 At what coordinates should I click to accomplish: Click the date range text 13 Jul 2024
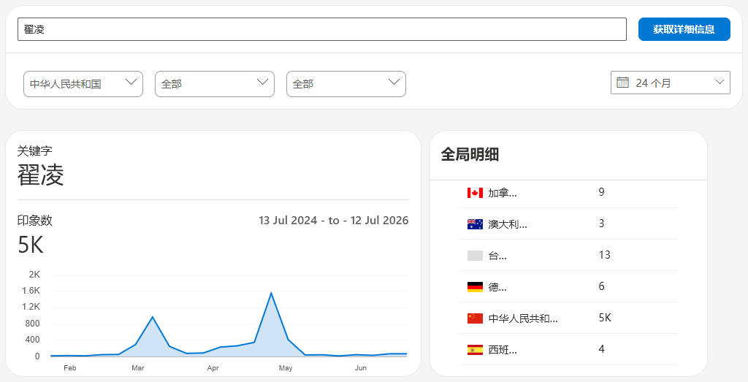pyautogui.click(x=288, y=221)
